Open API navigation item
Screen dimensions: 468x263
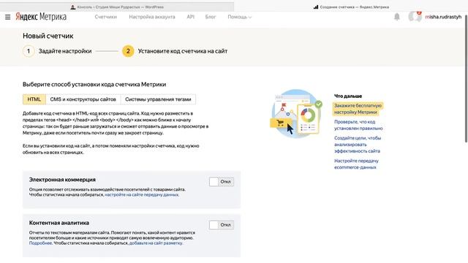pos(190,17)
